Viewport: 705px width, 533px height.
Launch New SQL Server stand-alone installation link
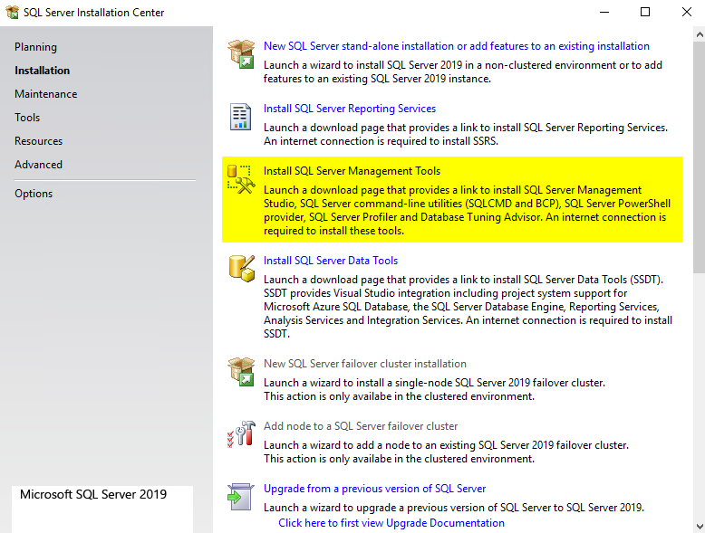click(x=456, y=46)
